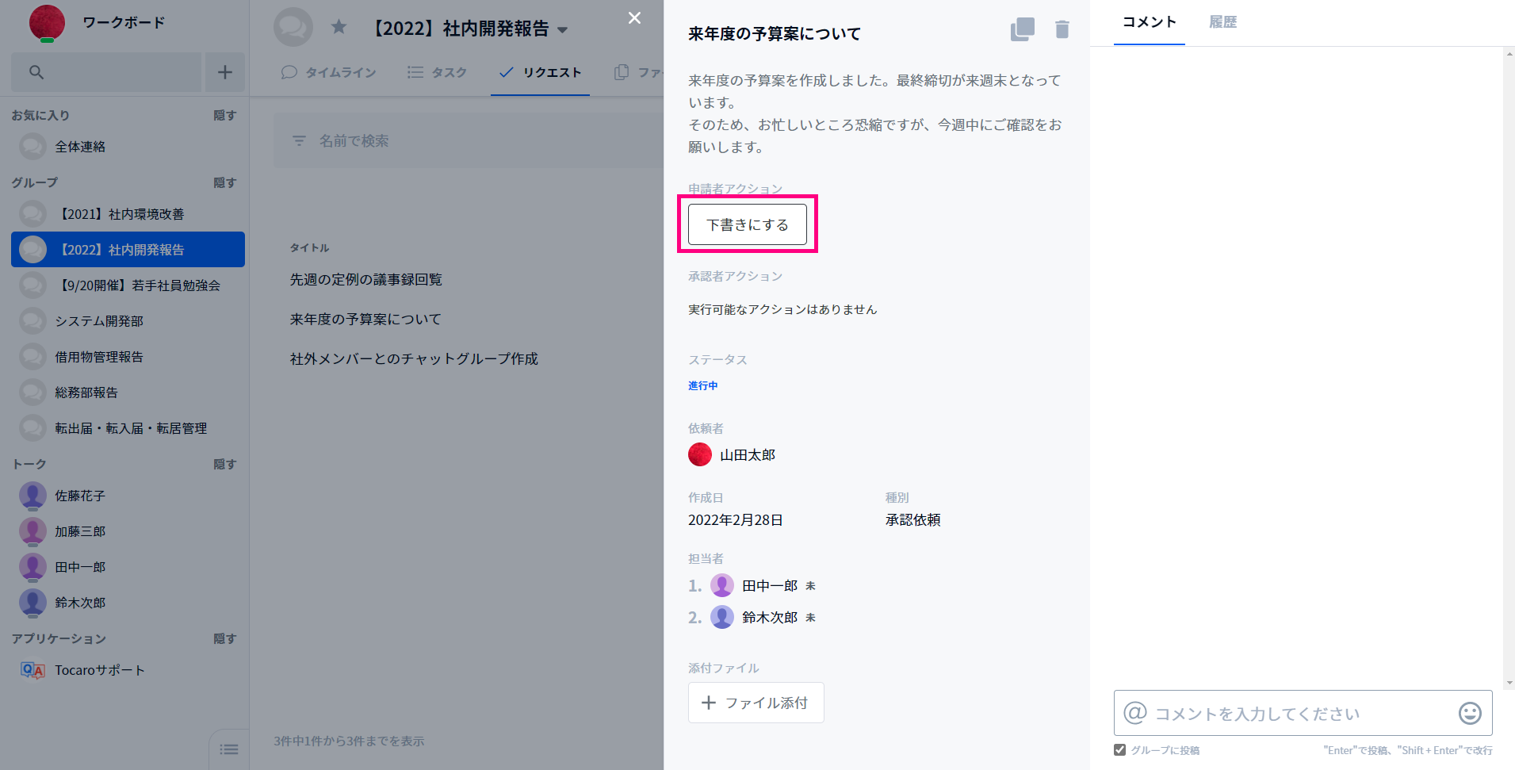Click the trash icon to delete request
Viewport: 1515px width, 770px height.
[1062, 29]
